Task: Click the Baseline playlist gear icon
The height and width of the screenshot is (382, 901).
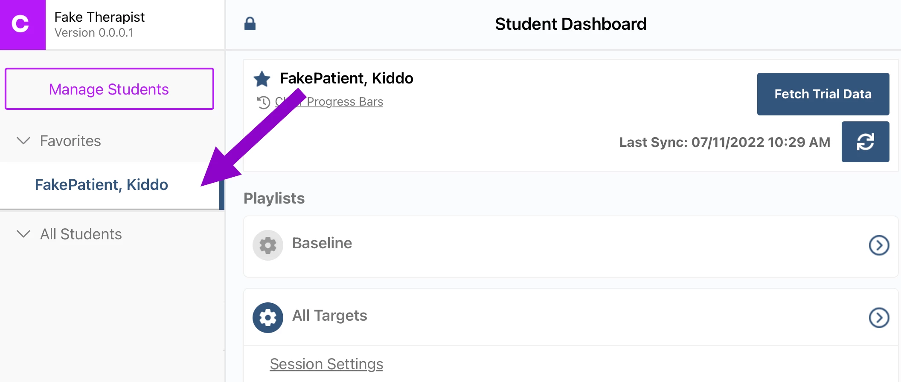Action: (x=268, y=245)
